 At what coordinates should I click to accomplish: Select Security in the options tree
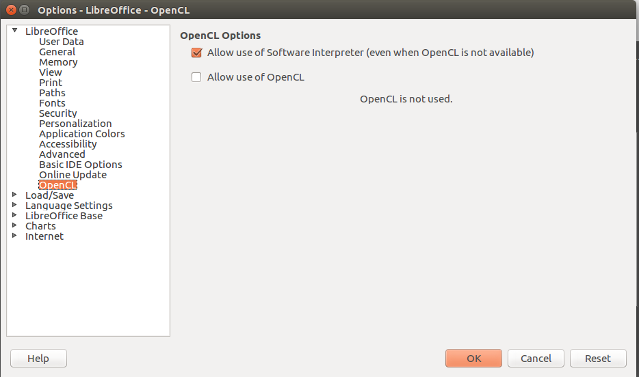pyautogui.click(x=58, y=113)
